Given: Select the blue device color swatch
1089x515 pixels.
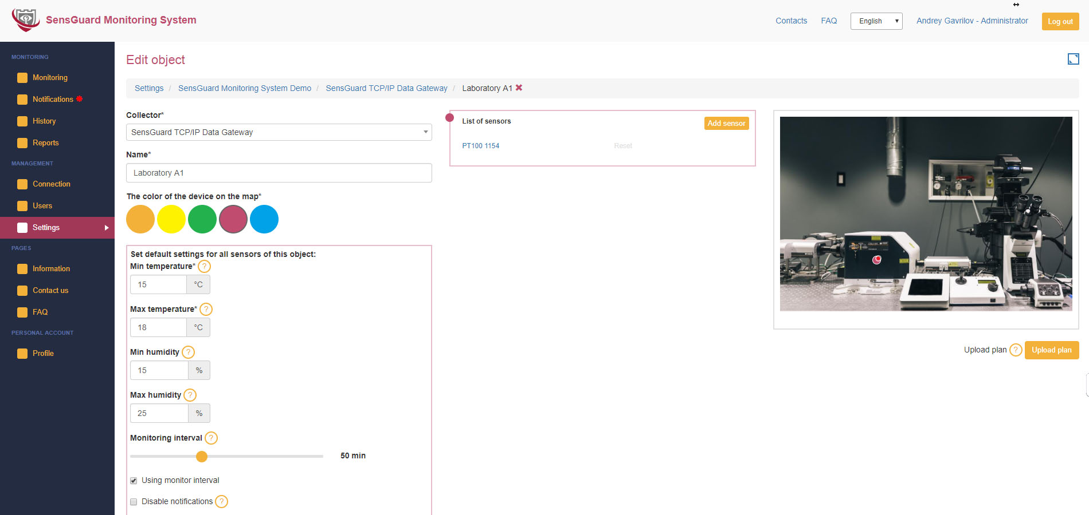Looking at the screenshot, I should point(264,219).
